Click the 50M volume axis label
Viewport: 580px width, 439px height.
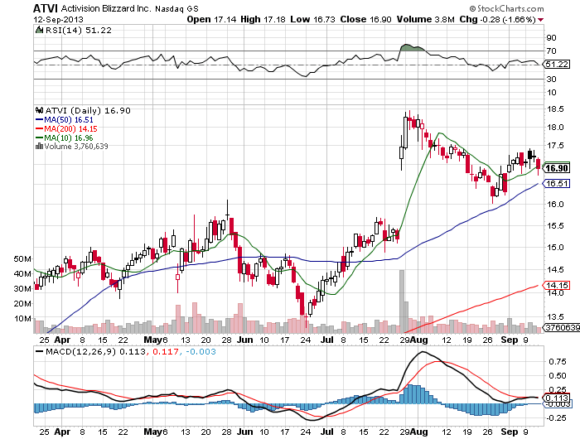(22, 259)
